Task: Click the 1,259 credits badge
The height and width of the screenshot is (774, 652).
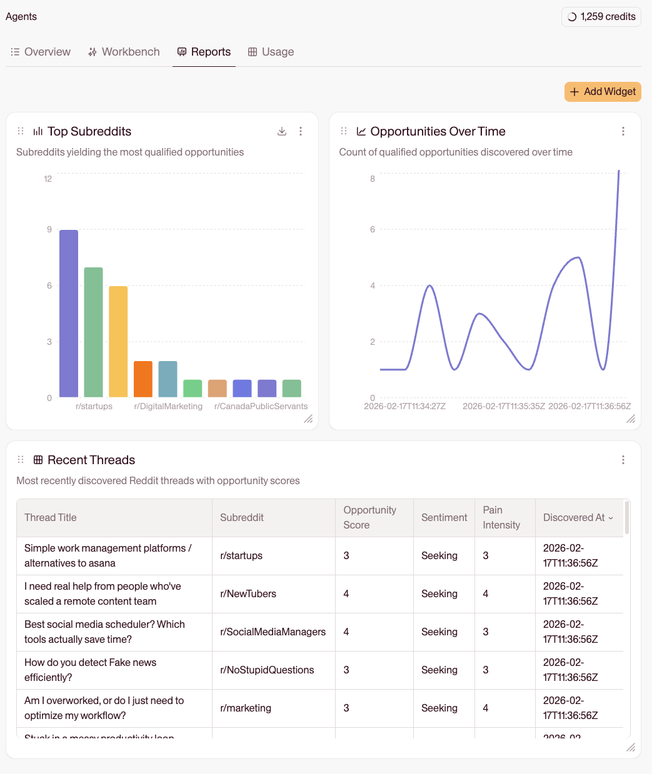Action: [601, 17]
